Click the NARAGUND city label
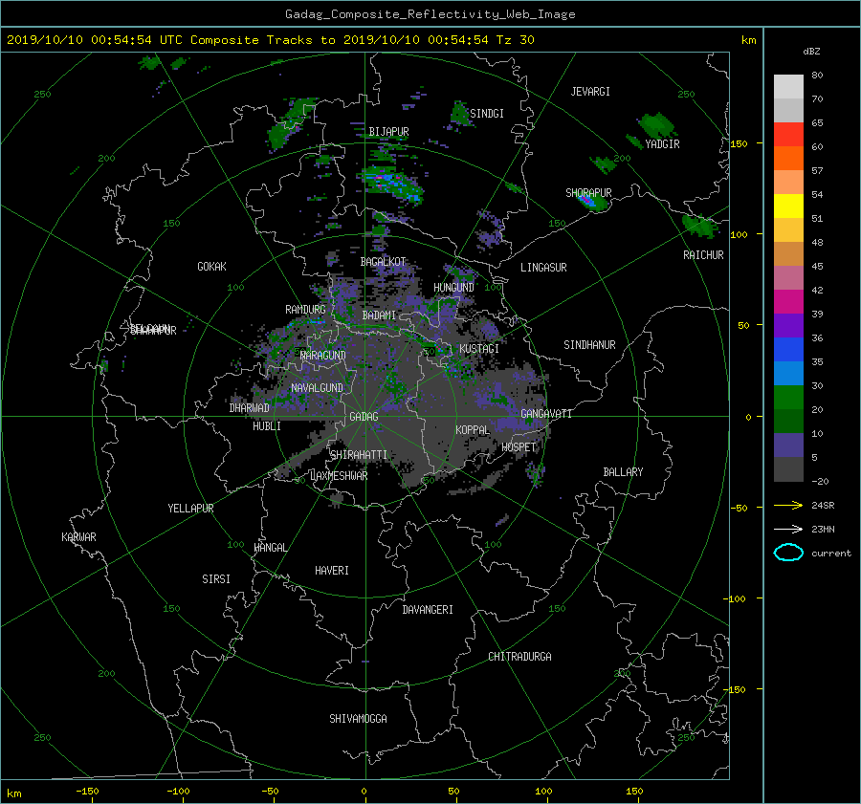The image size is (861, 804). pos(323,355)
